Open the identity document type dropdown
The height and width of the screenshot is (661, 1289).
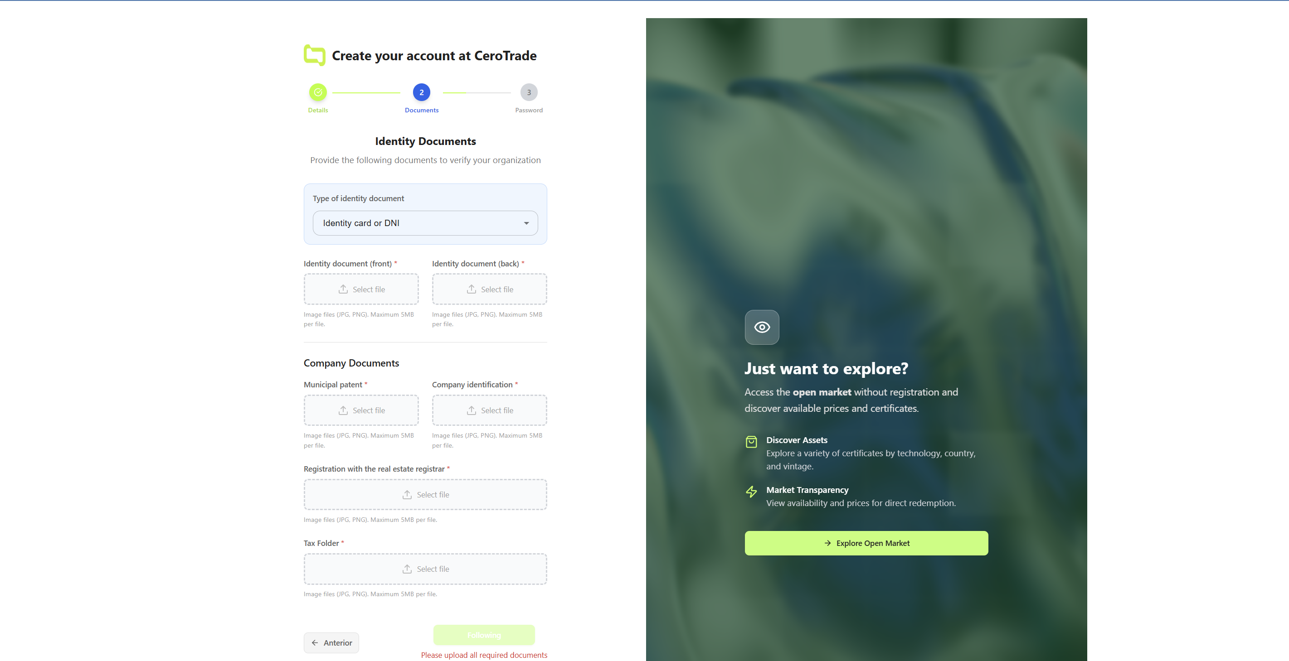[425, 223]
